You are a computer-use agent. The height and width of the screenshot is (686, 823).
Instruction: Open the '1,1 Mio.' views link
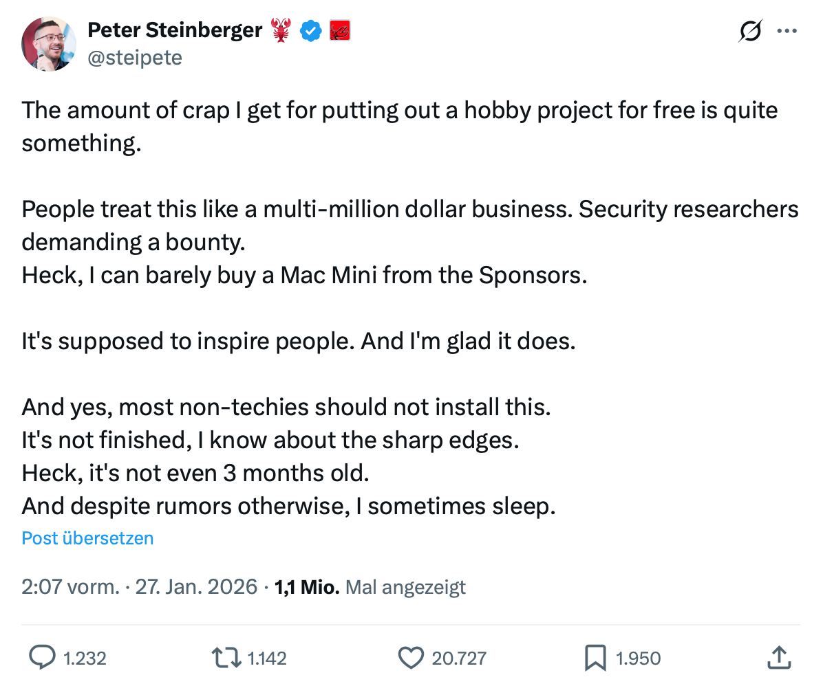306,587
